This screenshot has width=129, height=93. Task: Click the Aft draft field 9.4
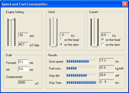[23, 69]
